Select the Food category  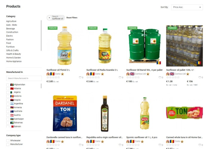9,43
